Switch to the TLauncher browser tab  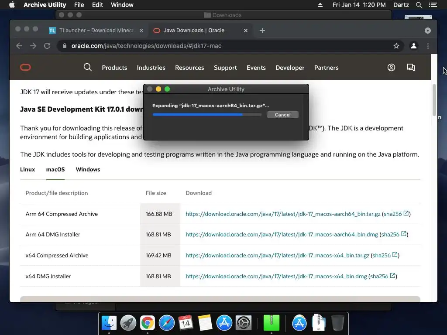click(97, 31)
